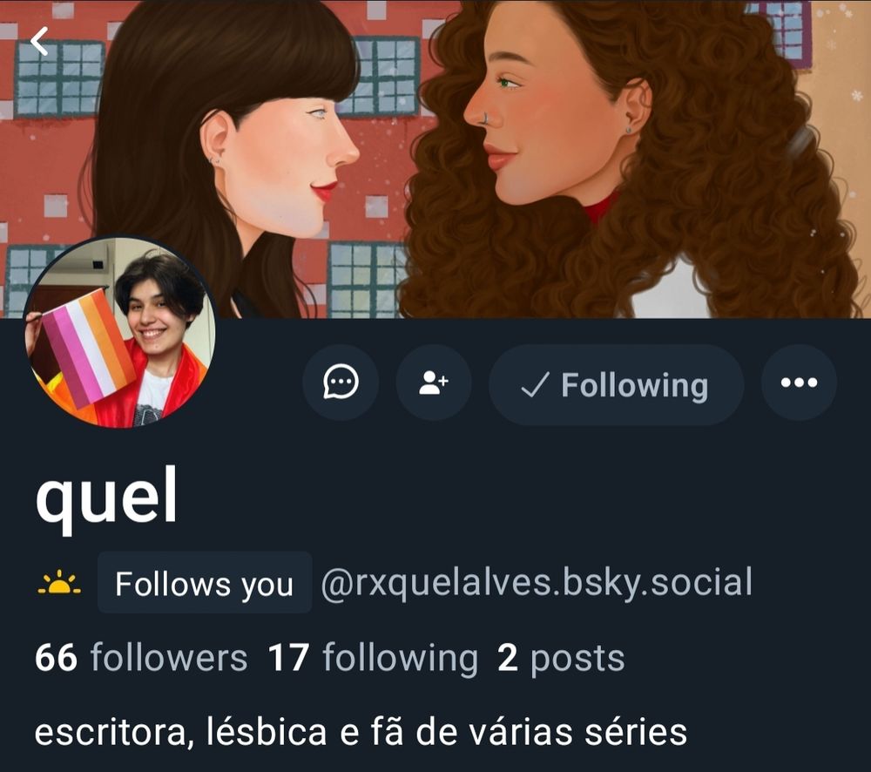This screenshot has width=871, height=772.
Task: Toggle the Following button to unfollow
Action: (616, 384)
